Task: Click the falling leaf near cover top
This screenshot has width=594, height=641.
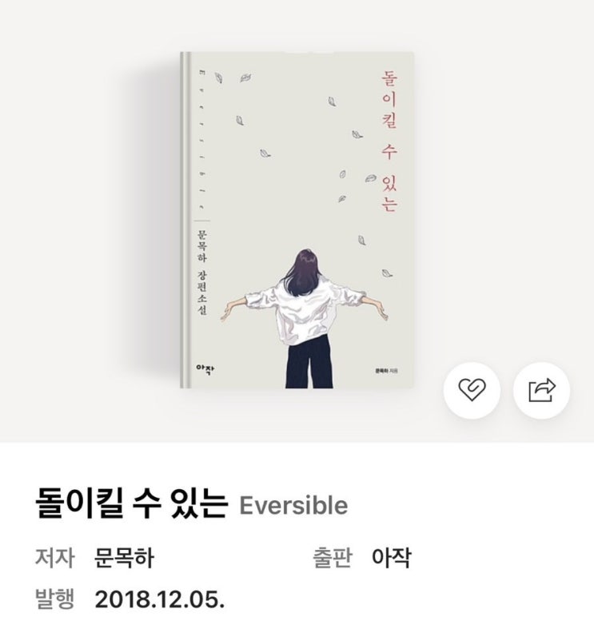Action: 245,78
